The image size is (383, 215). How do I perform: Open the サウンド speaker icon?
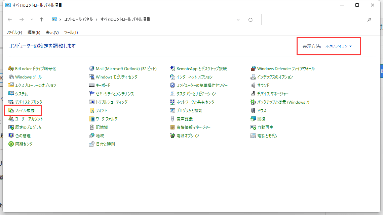[253, 85]
